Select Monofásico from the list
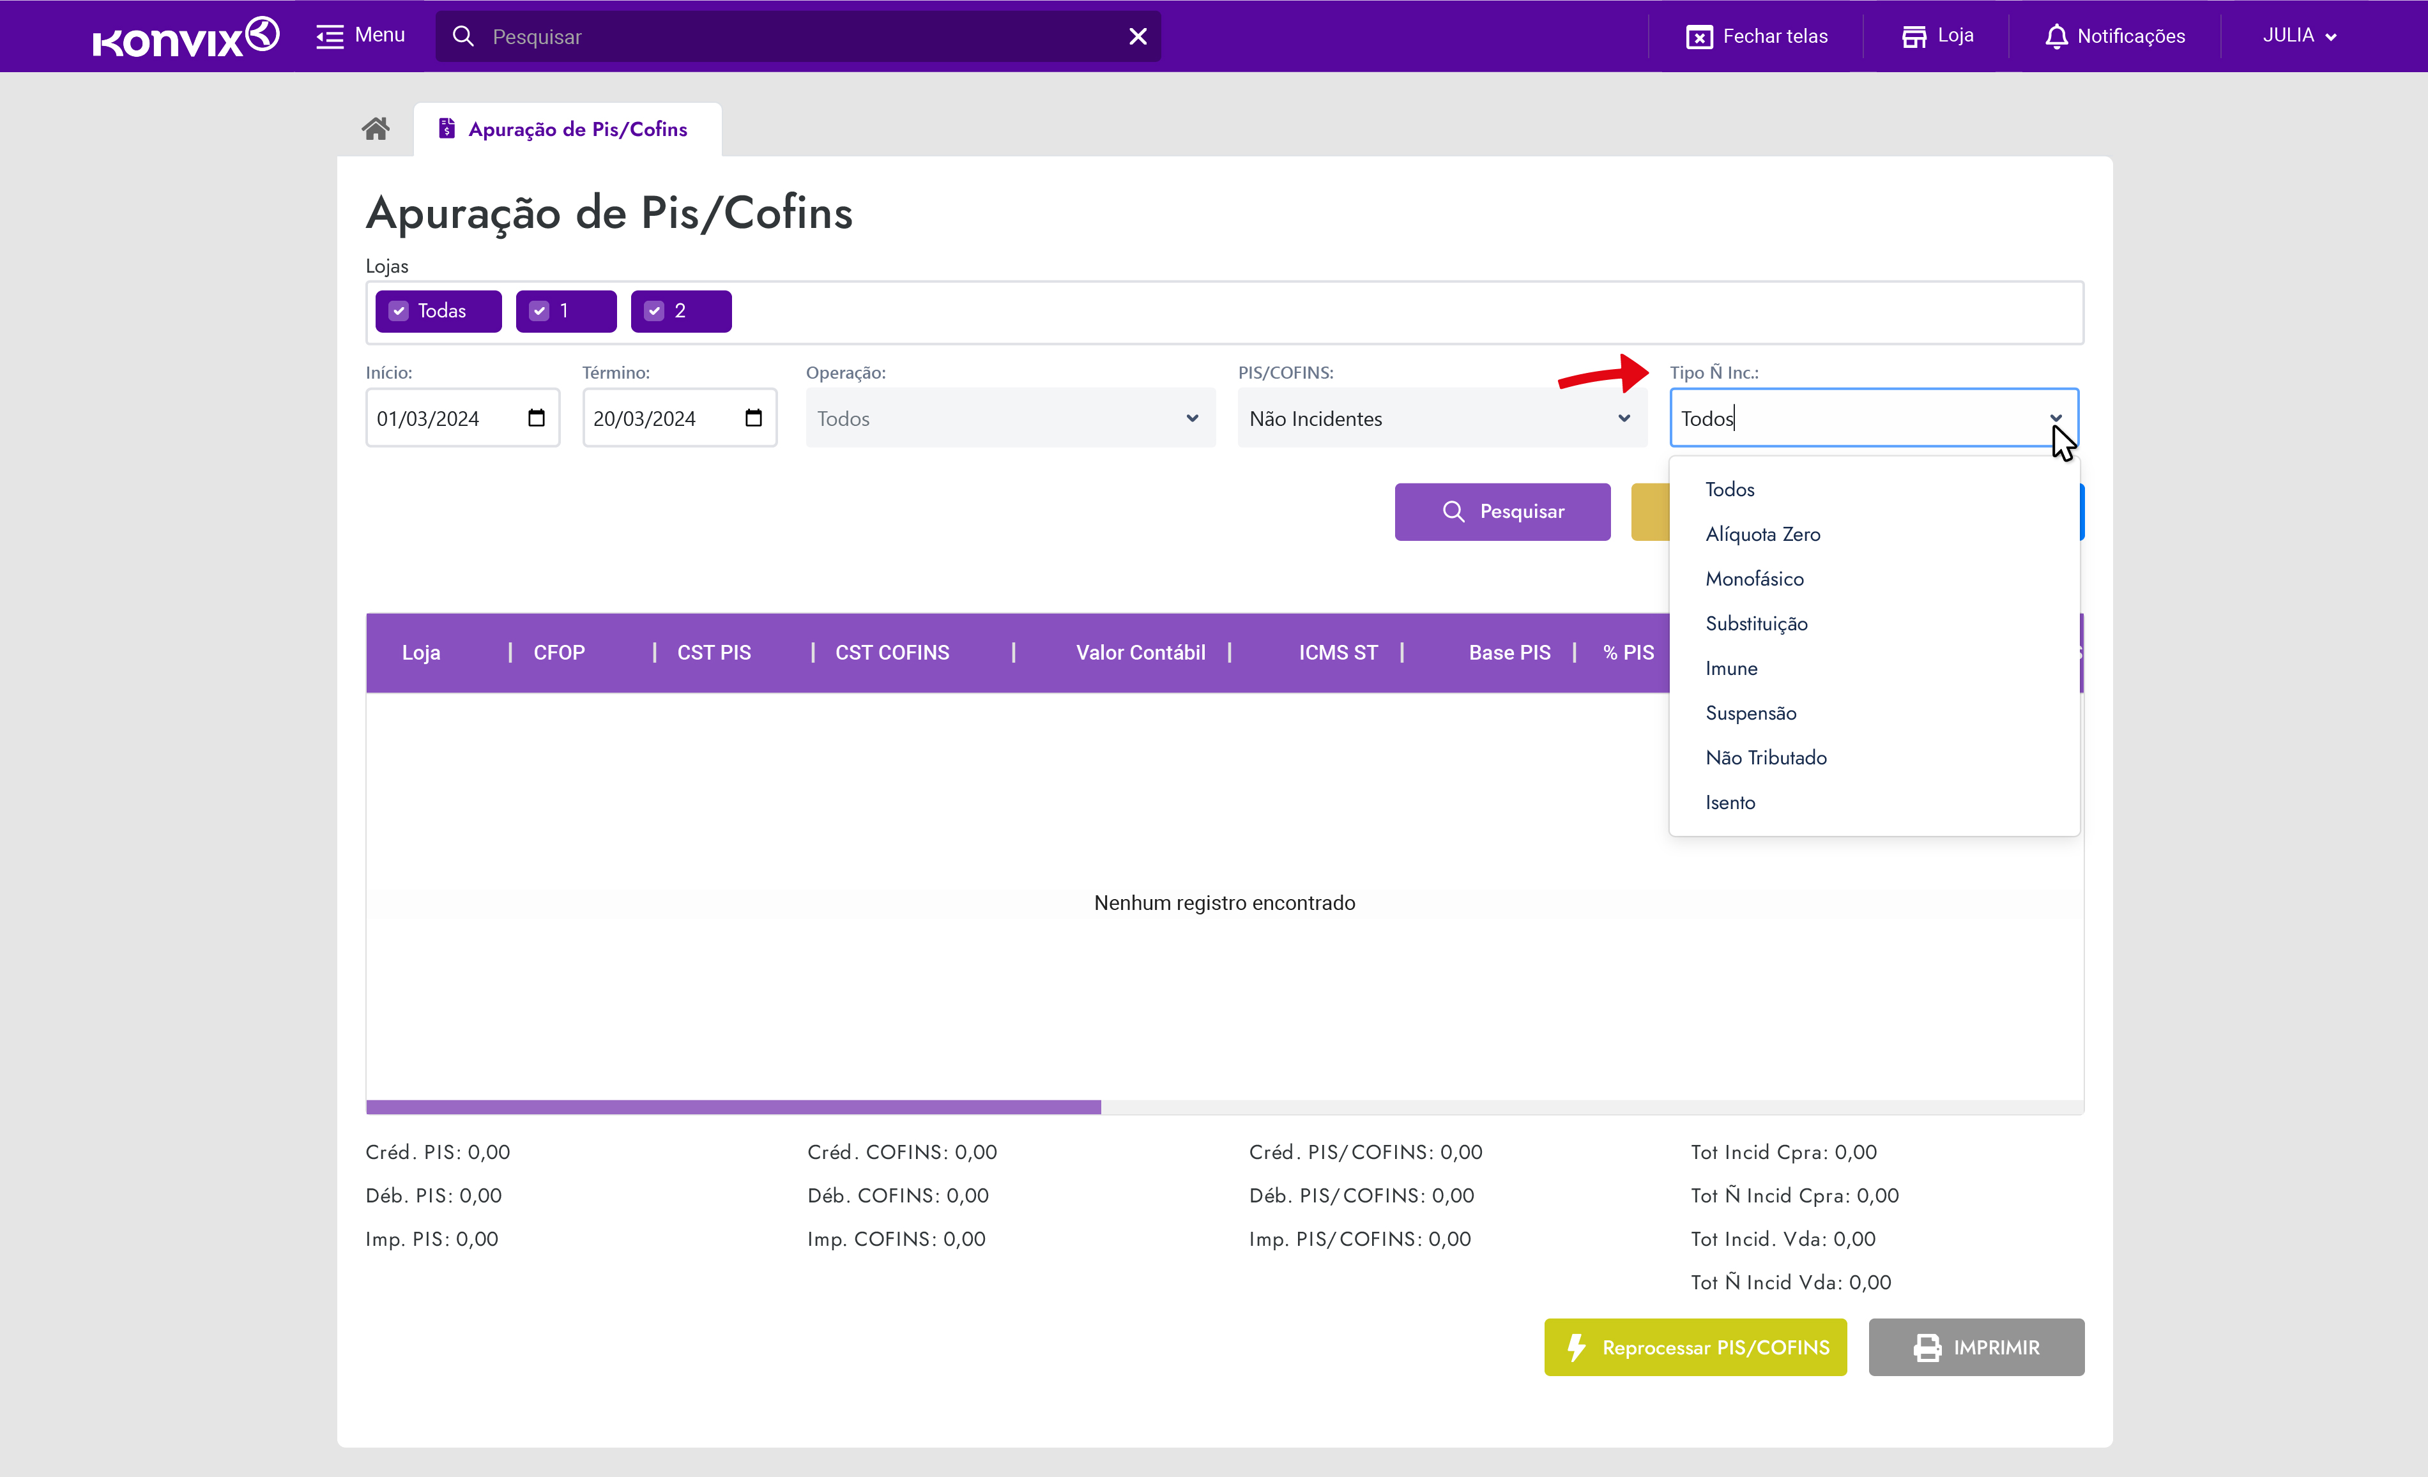This screenshot has height=1477, width=2428. 1754,579
